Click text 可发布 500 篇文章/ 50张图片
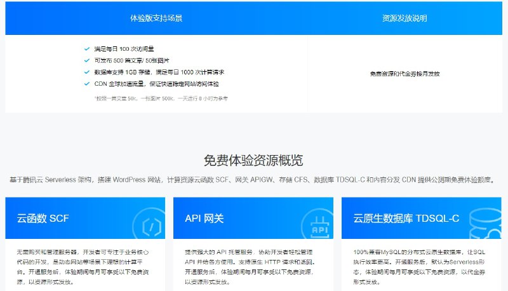508x291 pixels. (131, 60)
